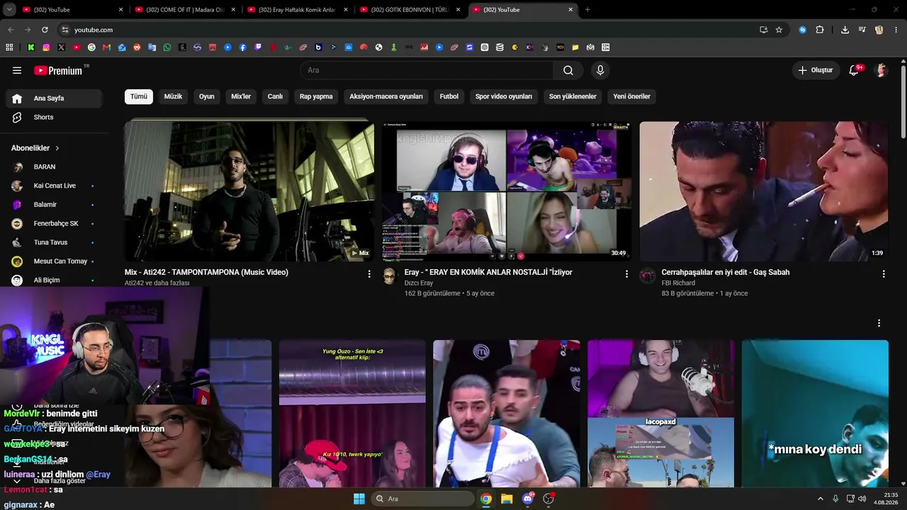The width and height of the screenshot is (907, 510).
Task: Open the Shorts shelf options menu
Action: [x=879, y=323]
